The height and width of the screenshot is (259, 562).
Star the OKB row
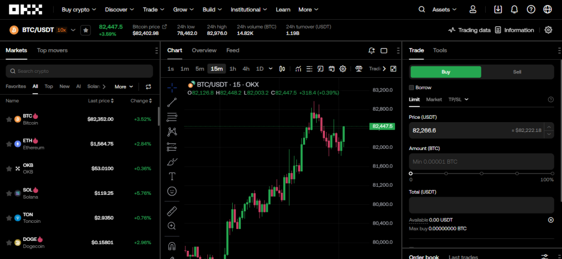pyautogui.click(x=9, y=169)
